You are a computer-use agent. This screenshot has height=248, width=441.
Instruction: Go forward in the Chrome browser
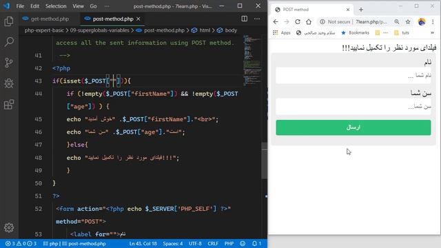287,21
